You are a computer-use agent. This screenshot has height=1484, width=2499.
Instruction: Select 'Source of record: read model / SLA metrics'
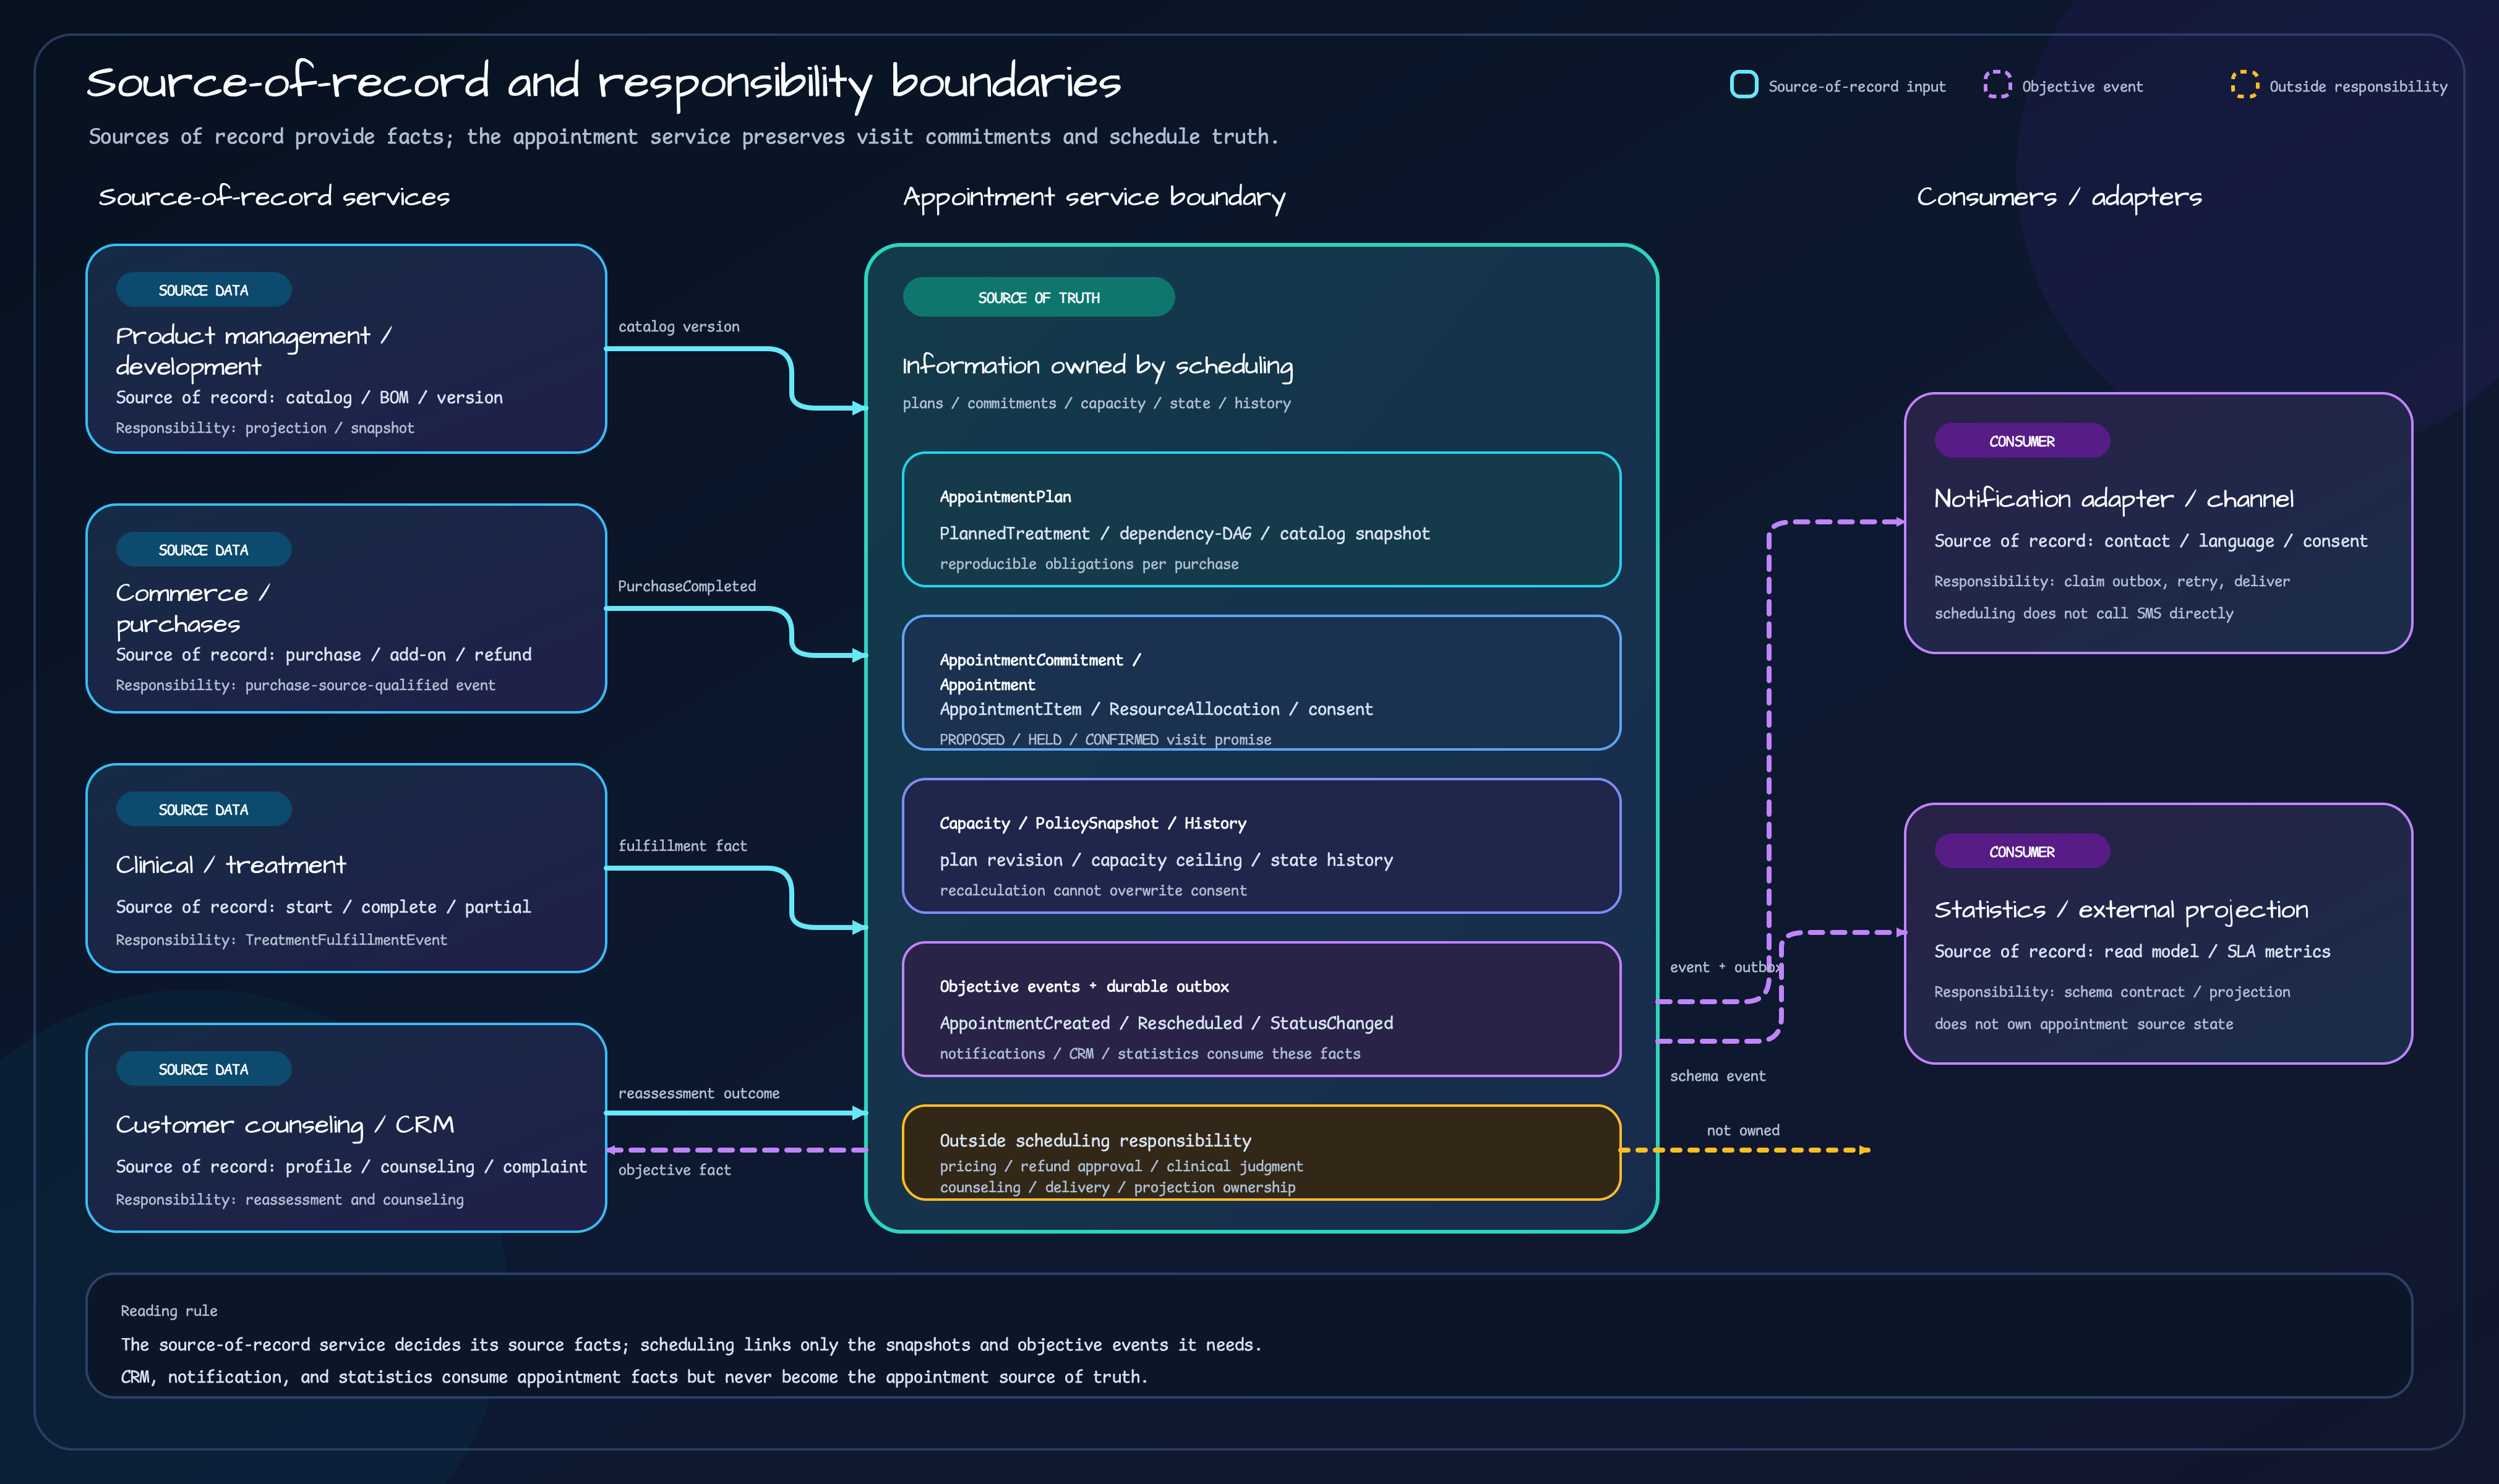(2132, 951)
